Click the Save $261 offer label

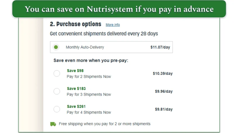tap(76, 106)
